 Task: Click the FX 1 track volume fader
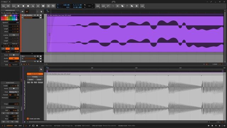32,59
